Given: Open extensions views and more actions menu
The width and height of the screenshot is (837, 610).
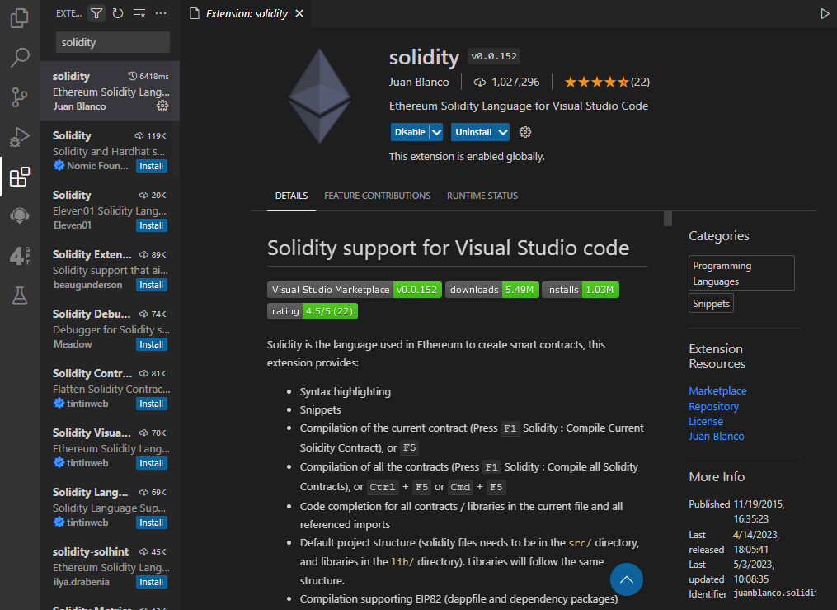Looking at the screenshot, I should 161,13.
